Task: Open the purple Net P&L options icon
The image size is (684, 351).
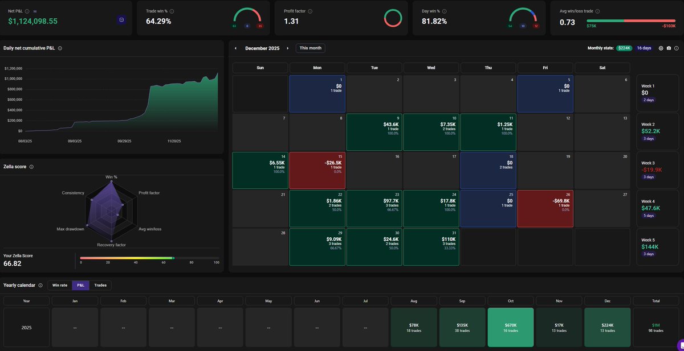Action: pos(121,20)
